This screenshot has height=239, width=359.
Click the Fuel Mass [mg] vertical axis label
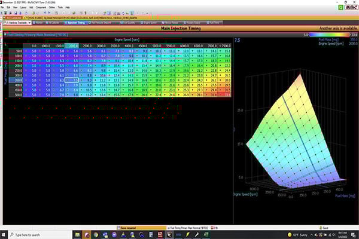[x=6, y=73]
